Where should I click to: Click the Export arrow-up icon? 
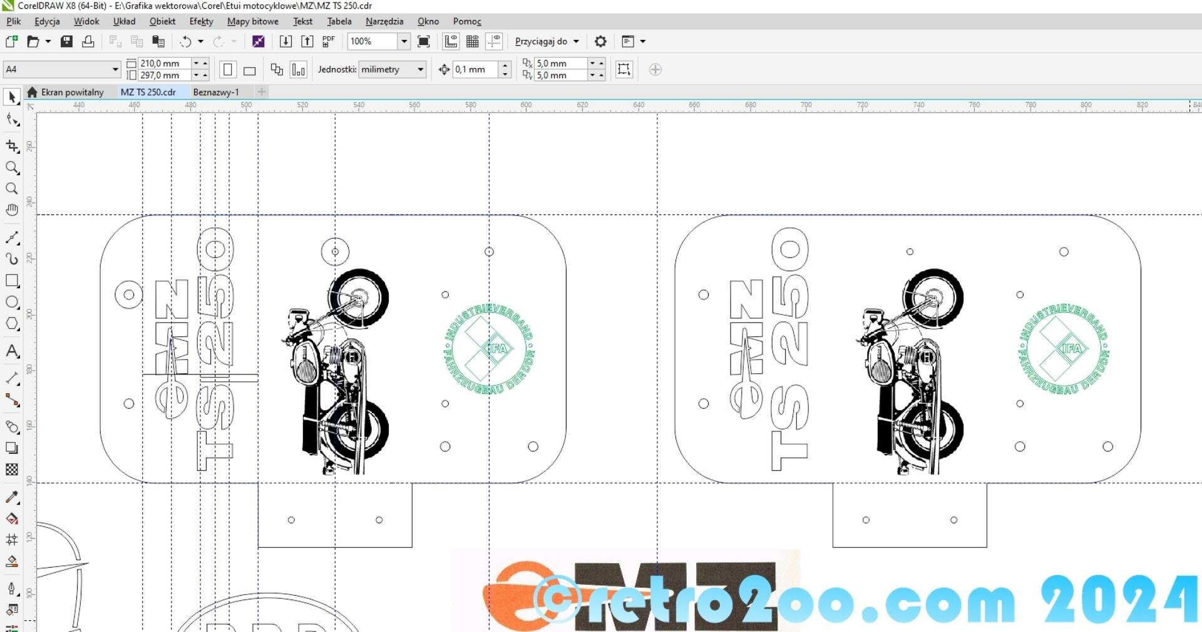(x=307, y=41)
